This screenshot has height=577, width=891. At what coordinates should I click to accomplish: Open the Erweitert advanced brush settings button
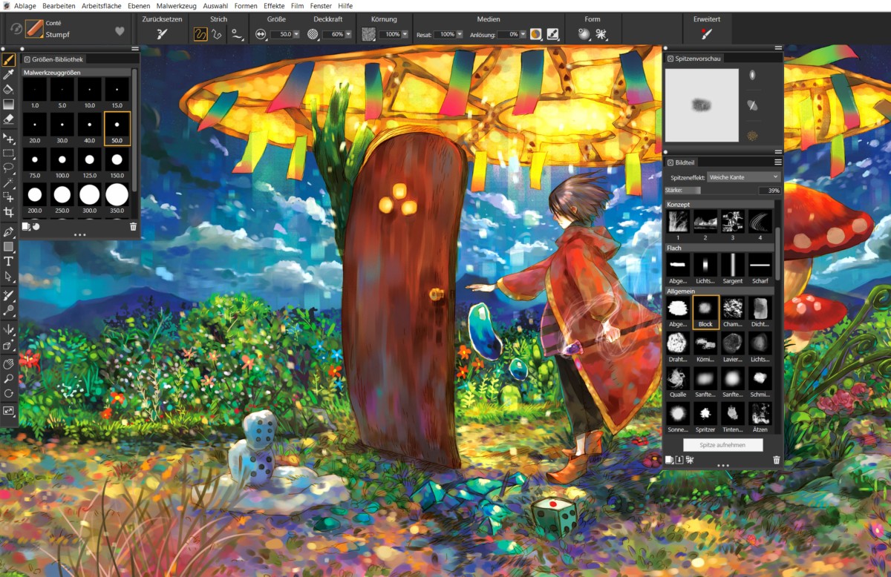click(706, 34)
